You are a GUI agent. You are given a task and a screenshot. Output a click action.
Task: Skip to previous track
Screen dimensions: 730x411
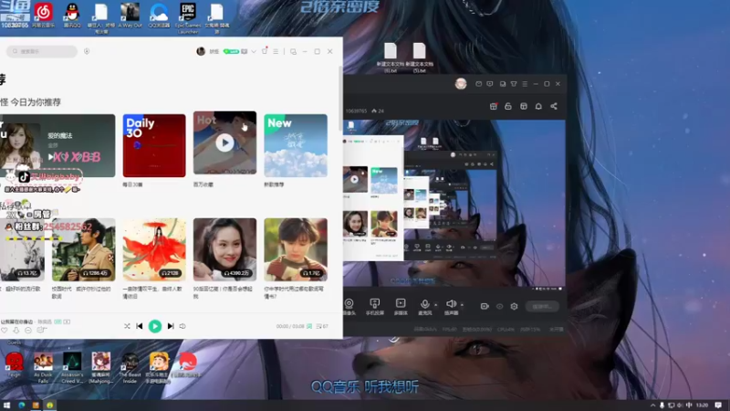[140, 326]
